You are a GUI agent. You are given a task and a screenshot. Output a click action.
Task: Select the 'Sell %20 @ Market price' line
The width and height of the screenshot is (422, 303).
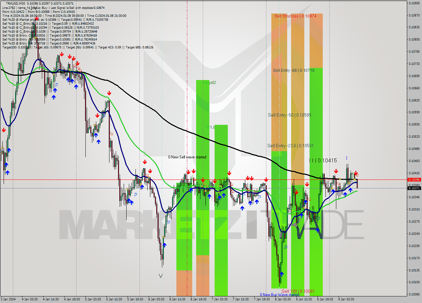click(55, 19)
